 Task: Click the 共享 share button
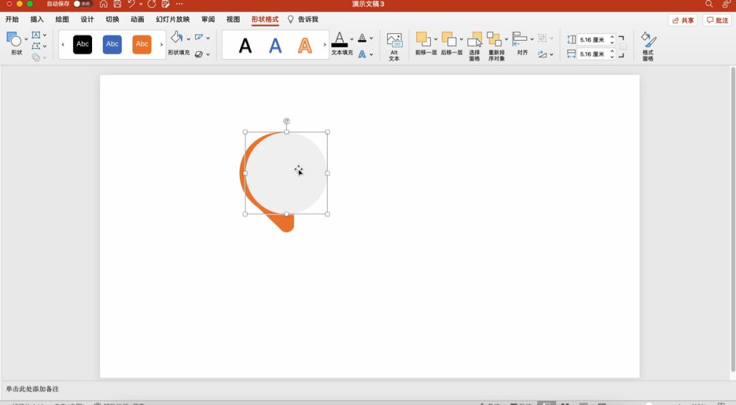(683, 20)
